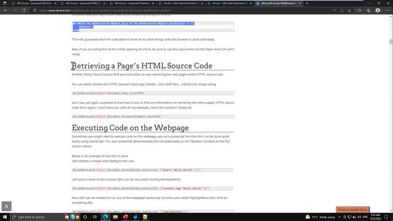Open the taskbar clock and date
The width and height of the screenshot is (393, 221).
pos(375,217)
